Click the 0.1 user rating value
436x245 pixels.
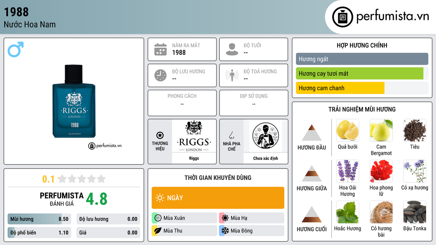point(48,179)
